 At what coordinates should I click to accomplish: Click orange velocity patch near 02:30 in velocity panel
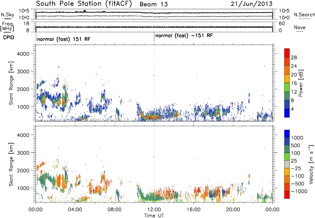click(58, 181)
